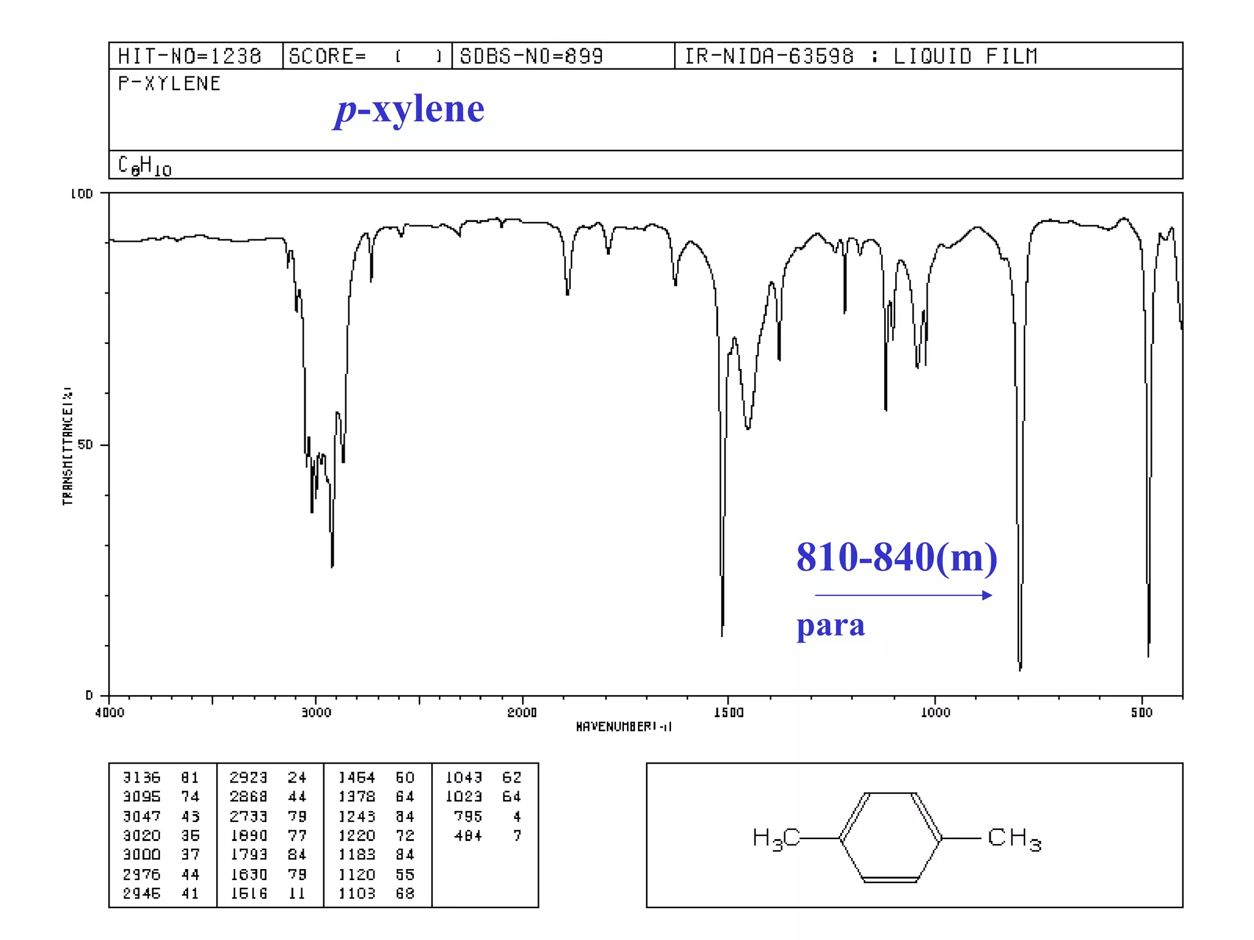Screen dimensions: 1254x940
Task: Click the TRANSMITTANCE axis title
Action: pyautogui.click(x=67, y=446)
